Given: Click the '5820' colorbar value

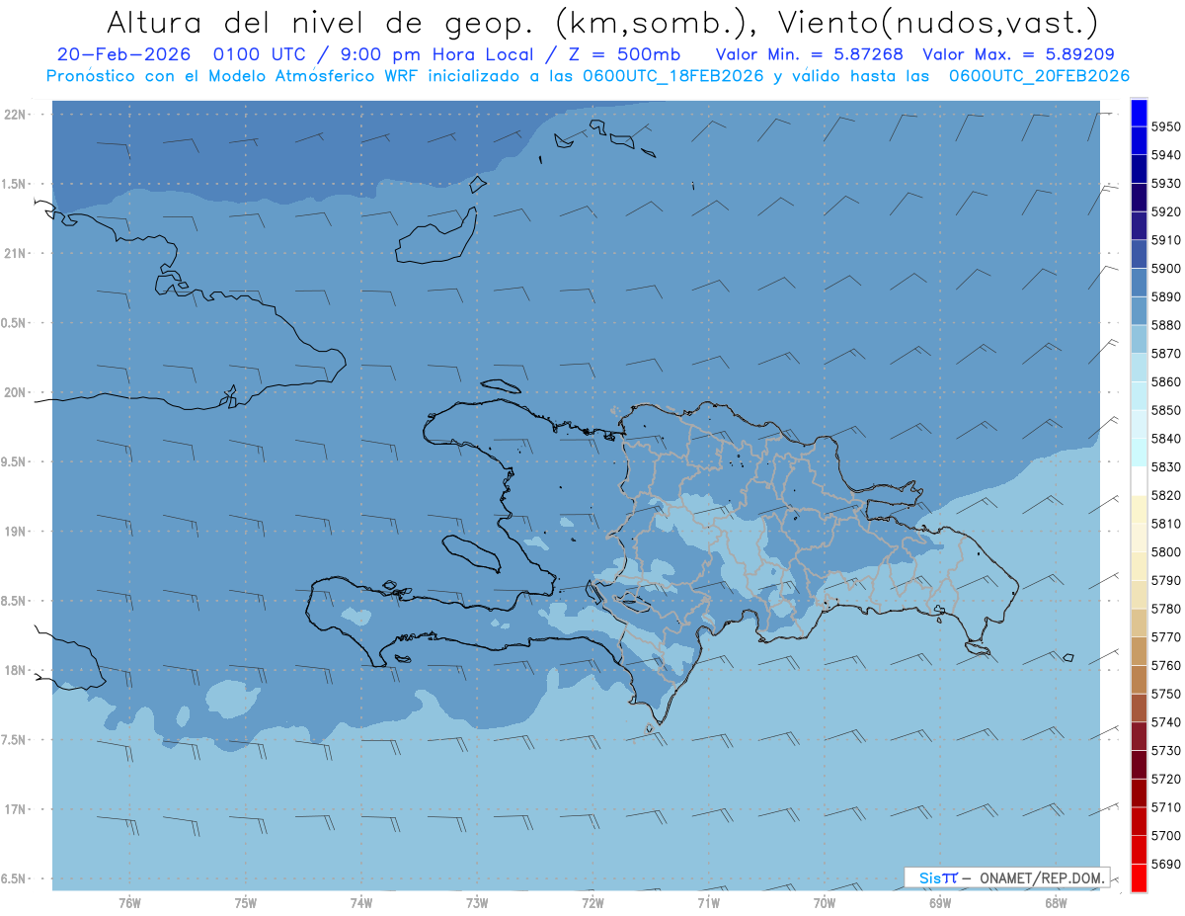Looking at the screenshot, I should [x=1166, y=495].
